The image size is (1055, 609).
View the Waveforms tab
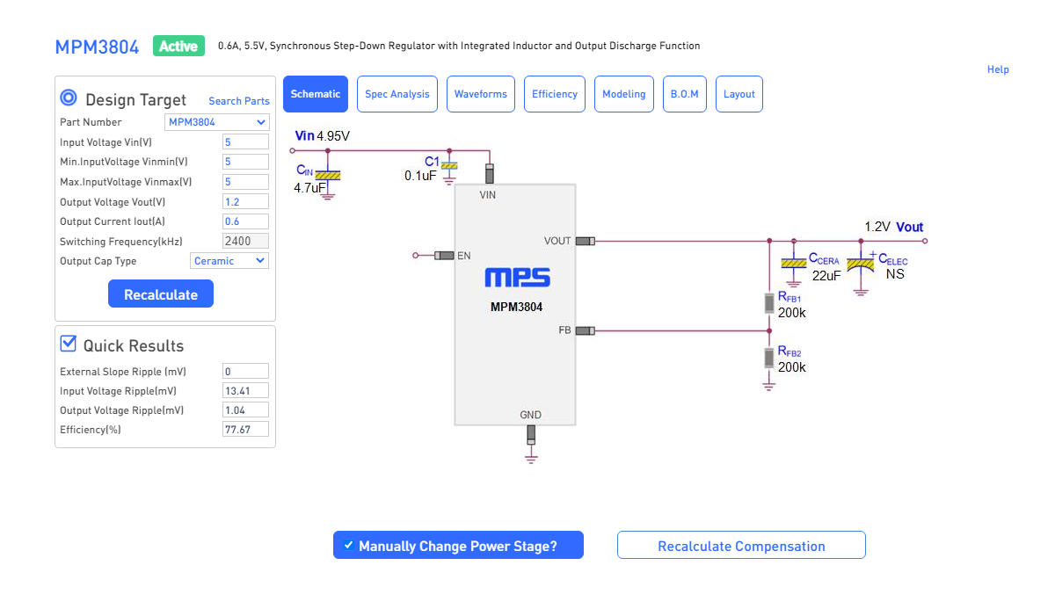481,94
